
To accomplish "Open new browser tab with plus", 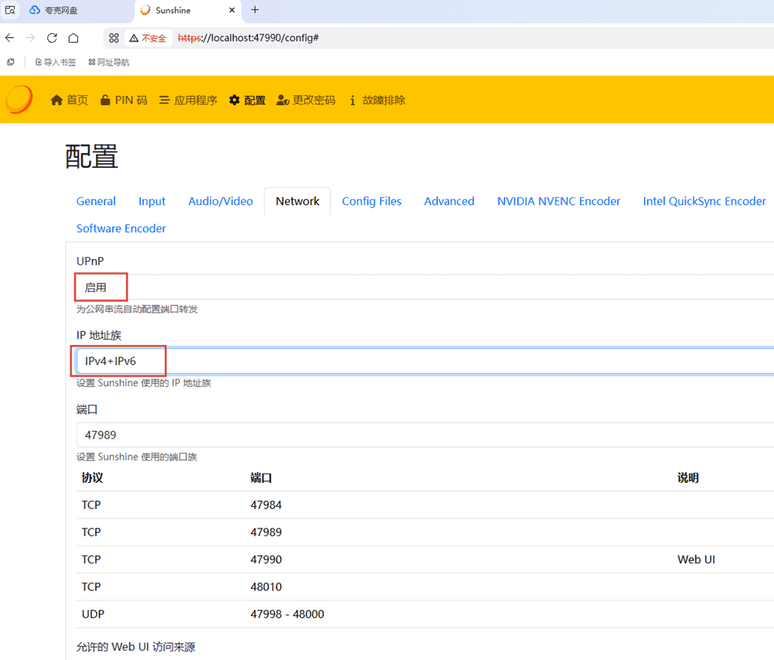I will pos(255,10).
